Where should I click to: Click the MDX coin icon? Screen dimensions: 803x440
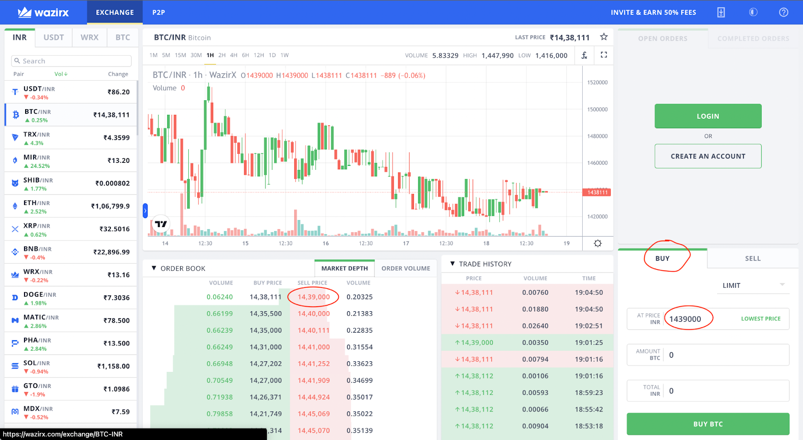[15, 411]
